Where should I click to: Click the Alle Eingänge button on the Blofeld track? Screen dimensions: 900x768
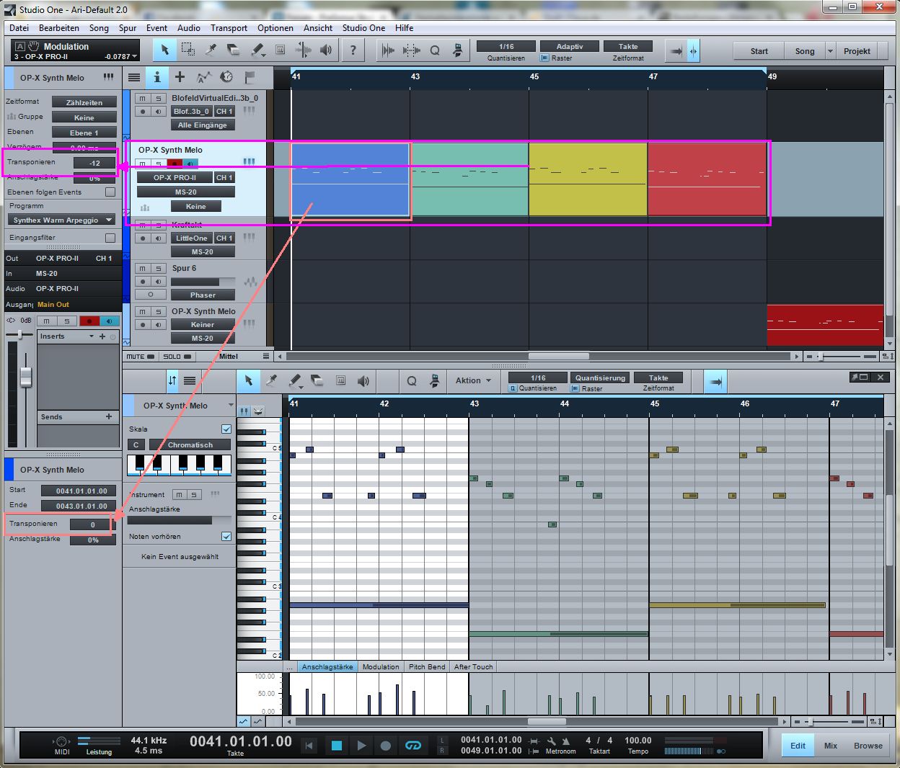tap(202, 125)
